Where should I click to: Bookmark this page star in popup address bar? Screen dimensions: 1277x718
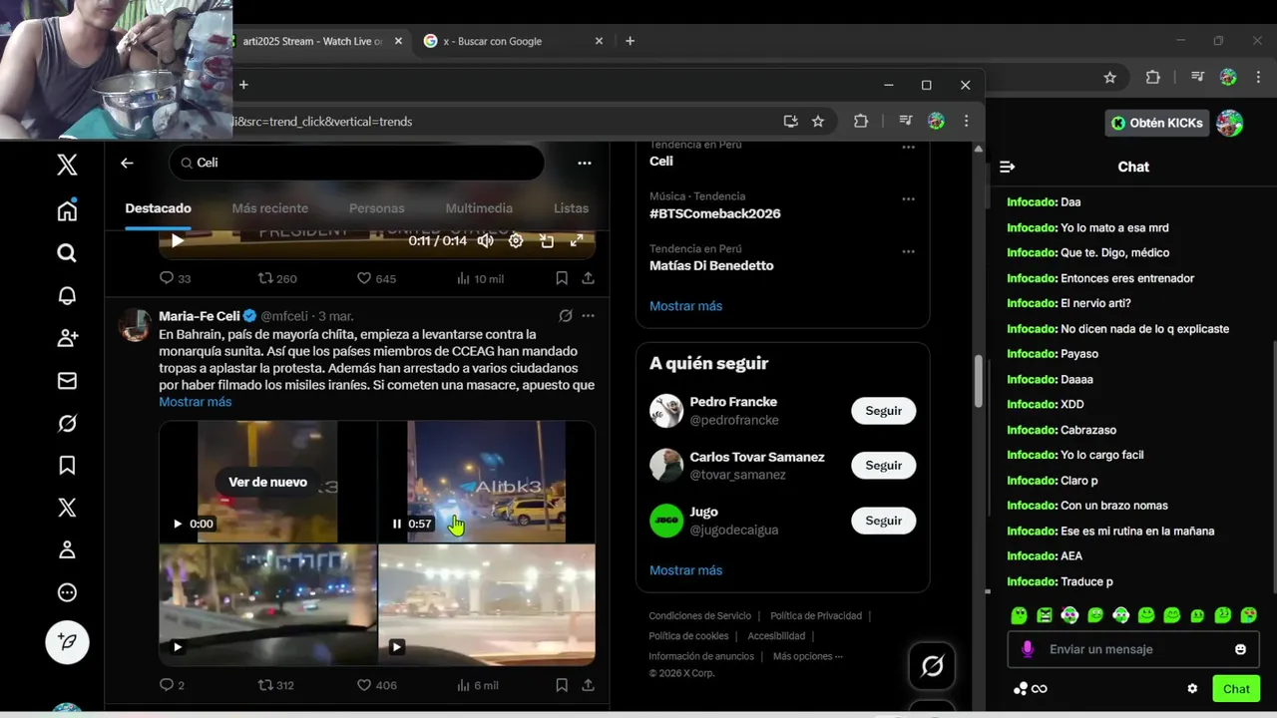click(x=818, y=121)
